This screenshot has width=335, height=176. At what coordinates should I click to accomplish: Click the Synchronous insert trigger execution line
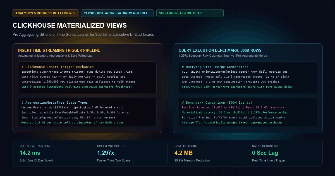[x=78, y=72]
